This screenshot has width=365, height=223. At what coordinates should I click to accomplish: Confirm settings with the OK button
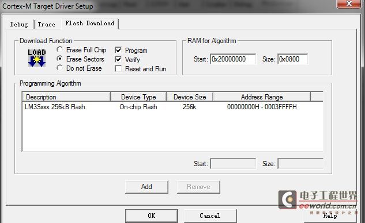click(152, 216)
